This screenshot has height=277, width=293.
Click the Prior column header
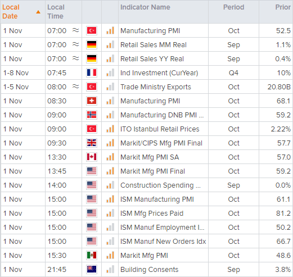(x=283, y=7)
